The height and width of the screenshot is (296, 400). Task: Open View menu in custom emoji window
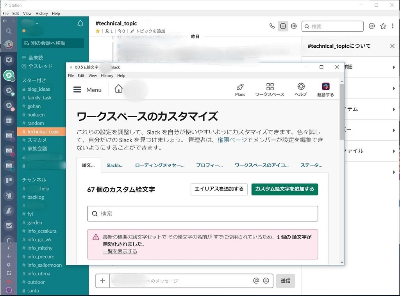click(93, 75)
